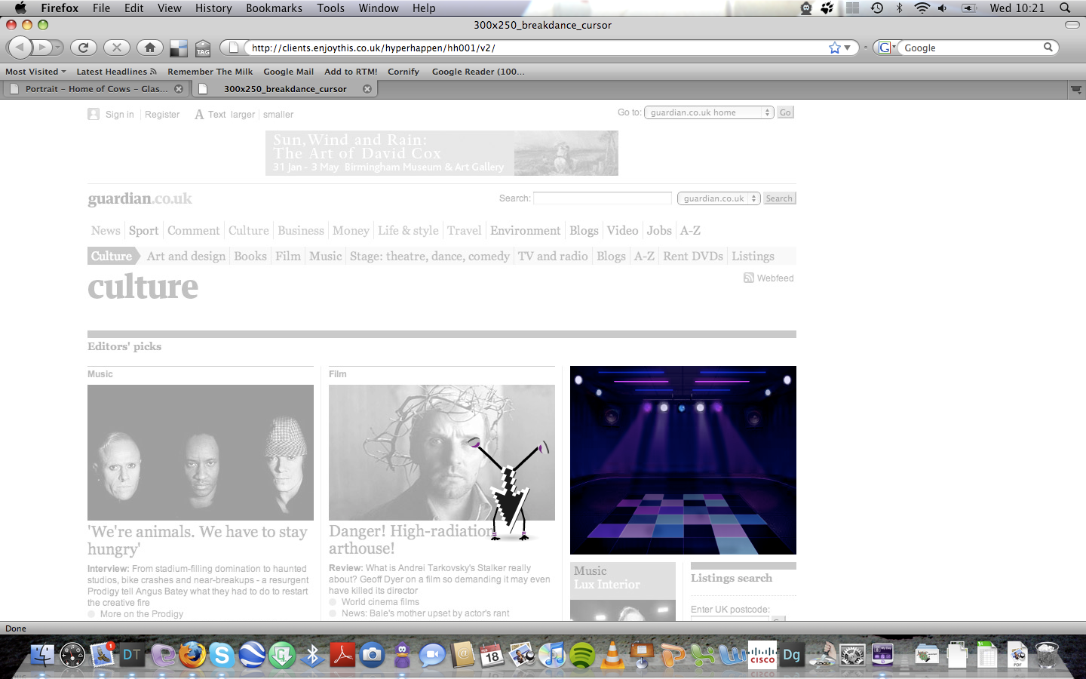Open the Environment navigation link

pos(525,231)
